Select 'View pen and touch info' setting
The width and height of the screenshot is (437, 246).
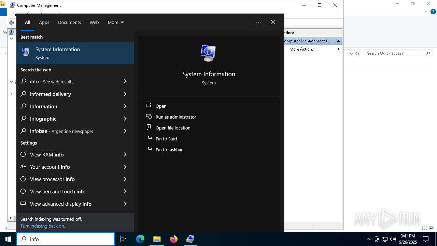click(x=58, y=191)
